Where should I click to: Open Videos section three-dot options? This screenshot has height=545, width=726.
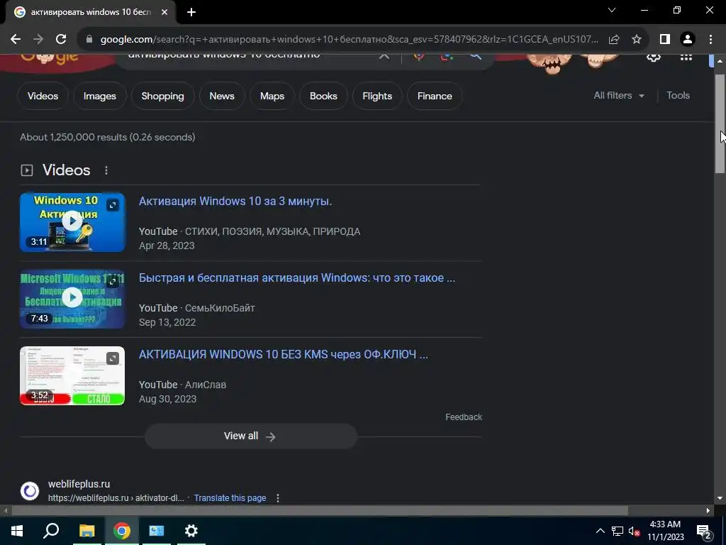tap(106, 170)
